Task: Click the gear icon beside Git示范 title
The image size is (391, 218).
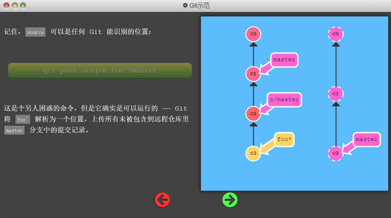Action: [x=185, y=6]
